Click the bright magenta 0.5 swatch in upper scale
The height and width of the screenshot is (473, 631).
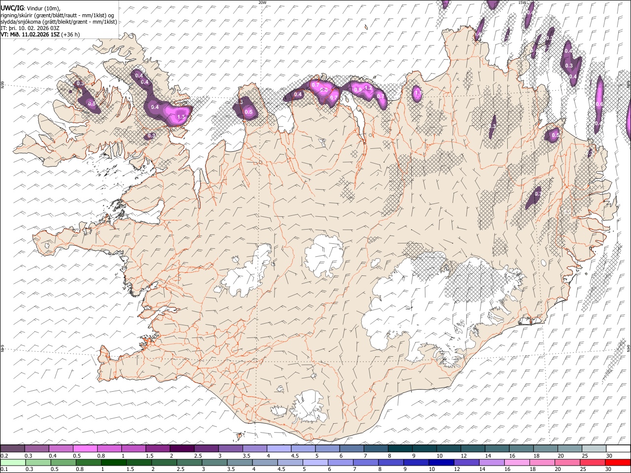(x=85, y=448)
